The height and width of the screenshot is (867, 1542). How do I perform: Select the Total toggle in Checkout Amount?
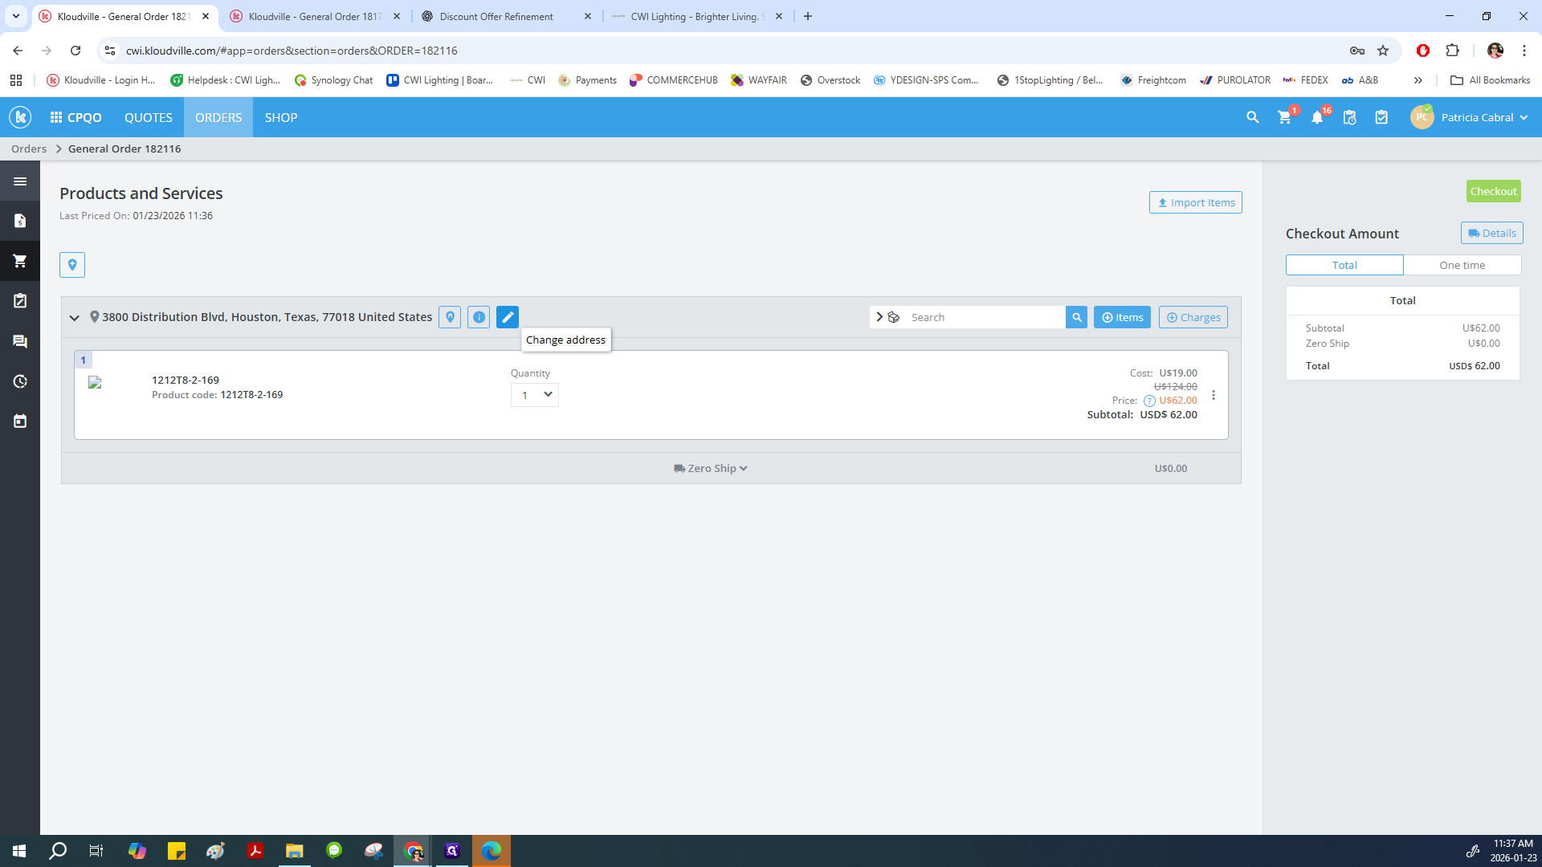pos(1344,265)
